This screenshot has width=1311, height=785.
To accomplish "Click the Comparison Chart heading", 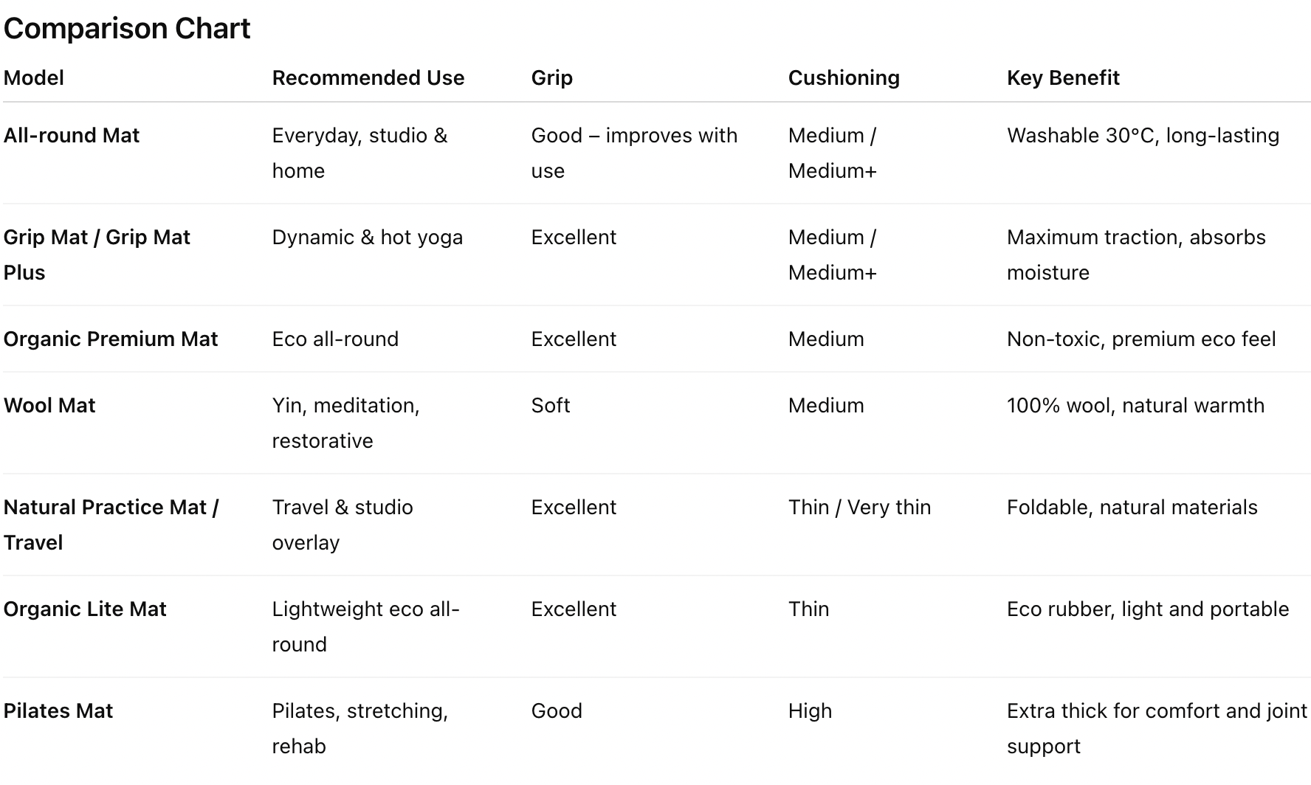I will (x=127, y=29).
